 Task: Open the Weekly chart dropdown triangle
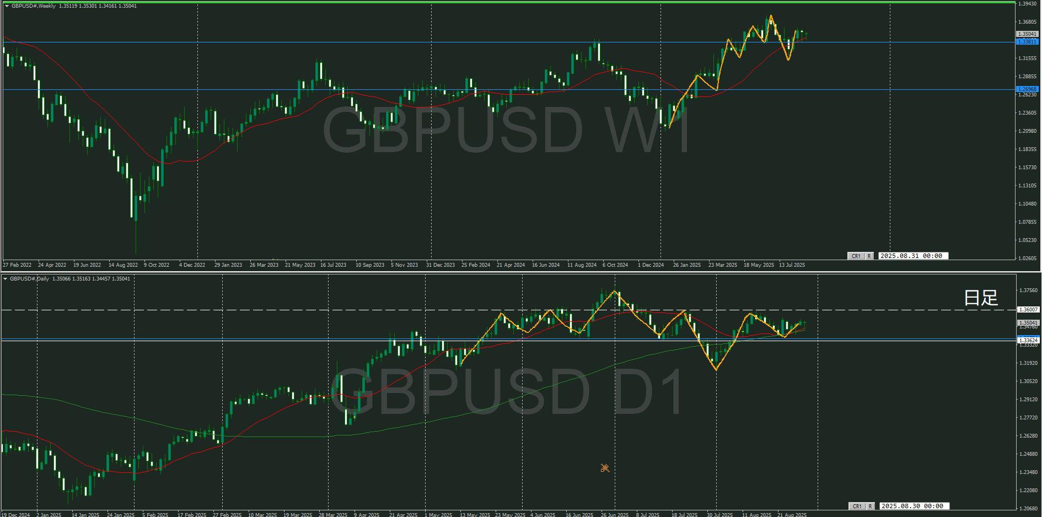coord(7,6)
